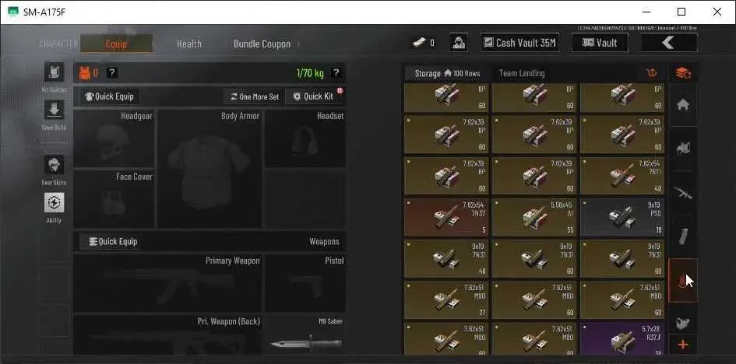Open the No Builds loadout icon
736x364 pixels.
[54, 72]
